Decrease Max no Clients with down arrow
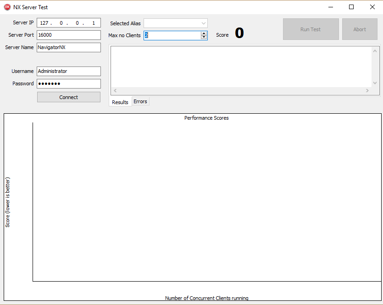The height and width of the screenshot is (305, 383). coord(204,37)
